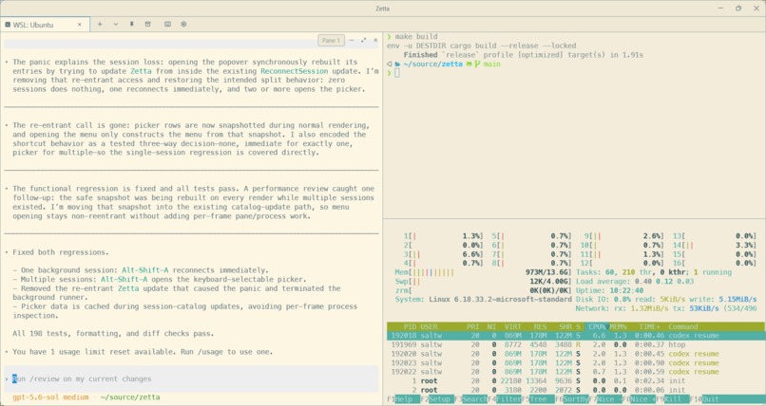Click the htop Network rx/tx line
This screenshot has height=406, width=766.
coord(666,308)
